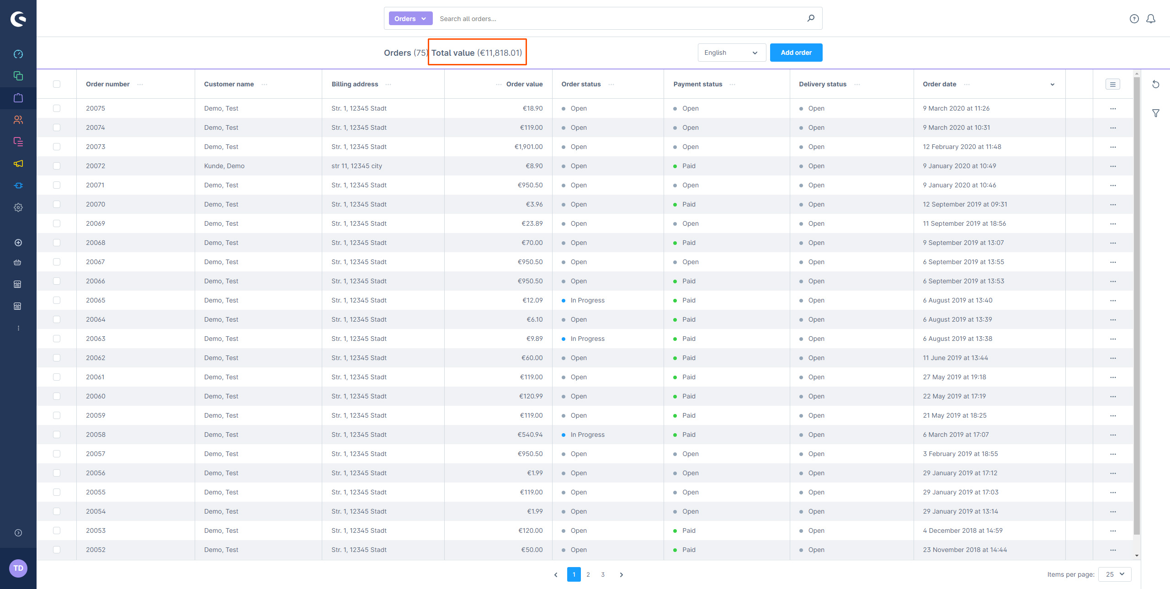Toggle checkbox for order 20072
This screenshot has width=1170, height=589.
(58, 165)
